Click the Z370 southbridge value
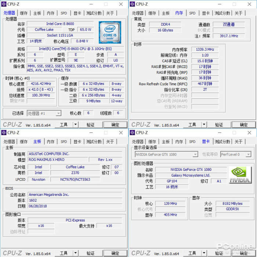Viewport: 257px width, 257px height. [x=75, y=173]
